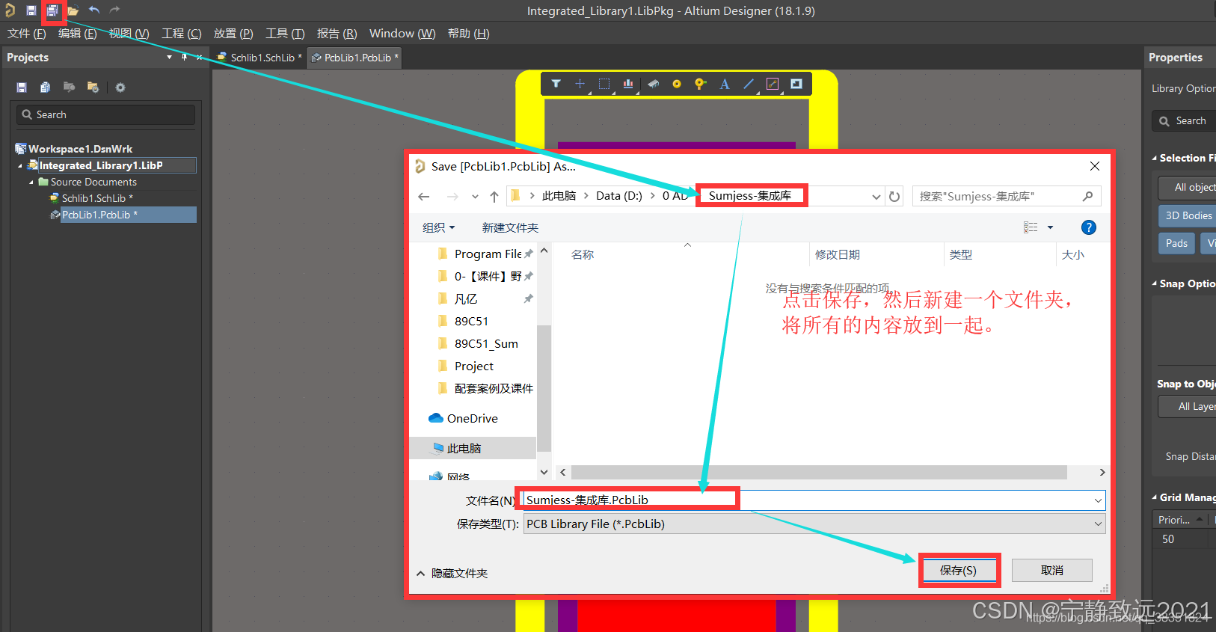This screenshot has width=1216, height=632.
Task: Select the place string text tool
Action: tap(724, 84)
